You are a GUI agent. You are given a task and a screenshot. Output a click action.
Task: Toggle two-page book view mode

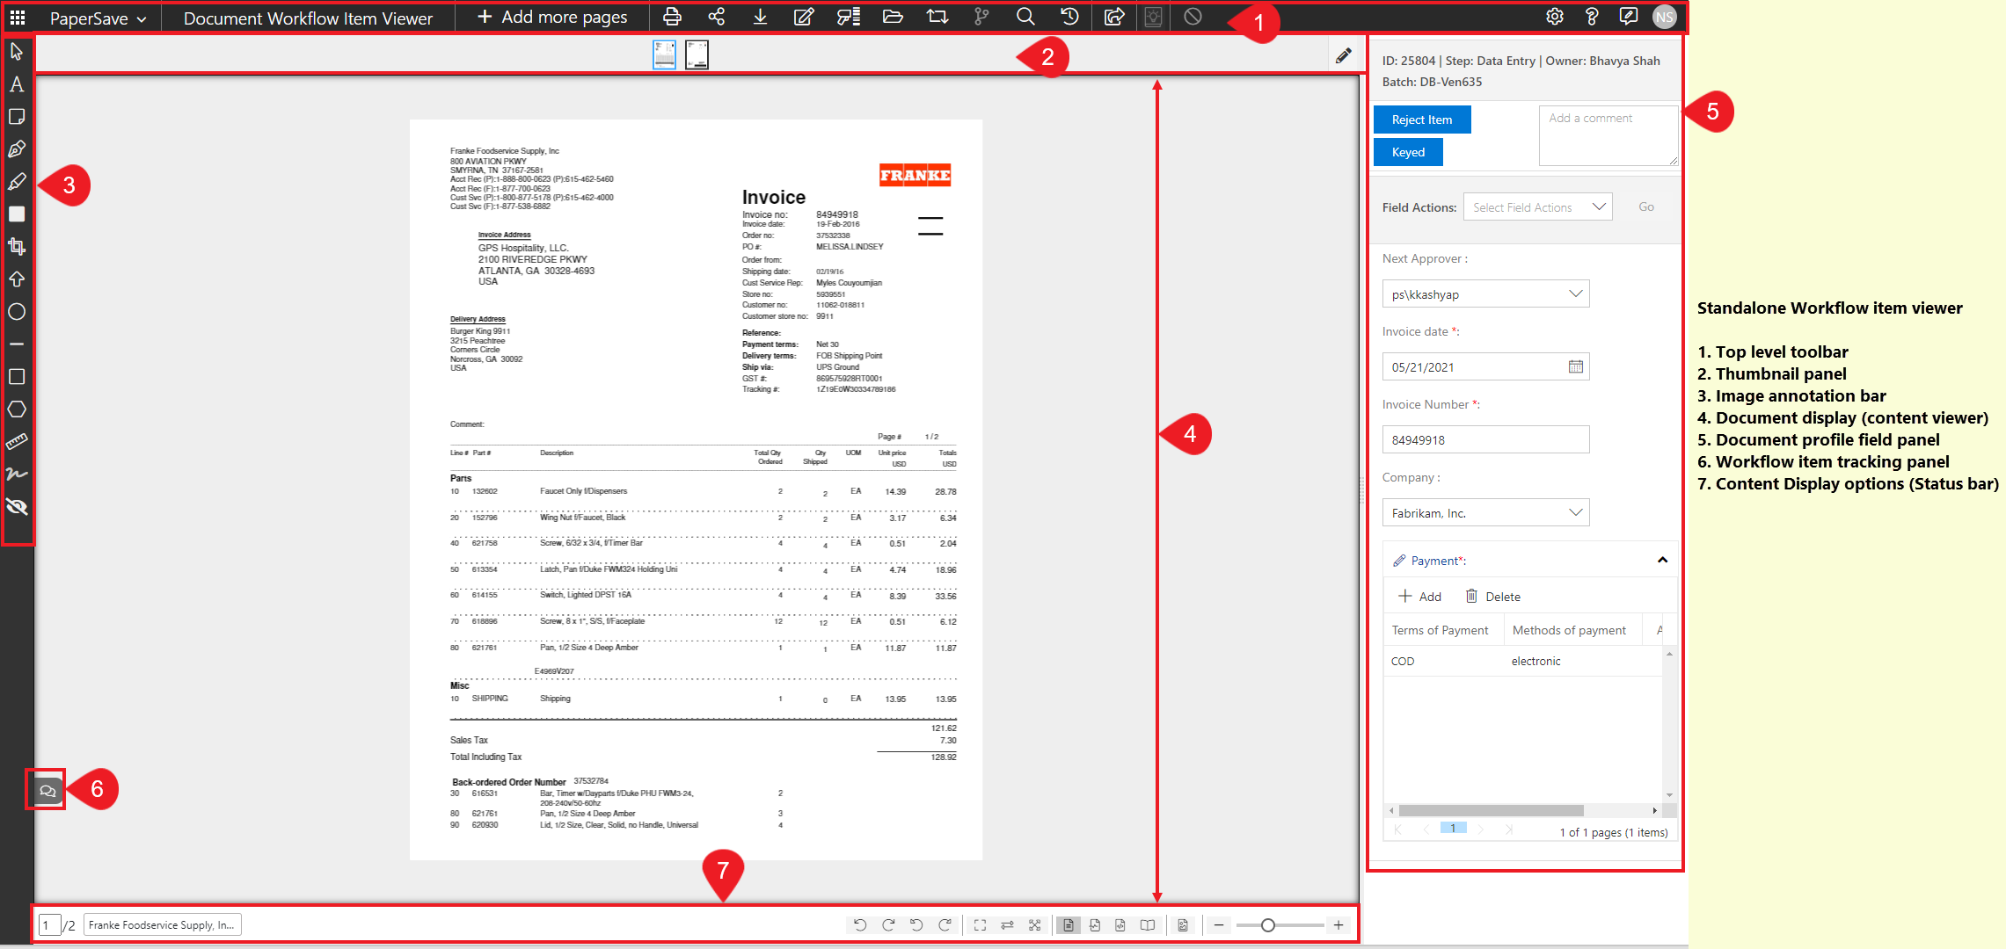[1148, 925]
